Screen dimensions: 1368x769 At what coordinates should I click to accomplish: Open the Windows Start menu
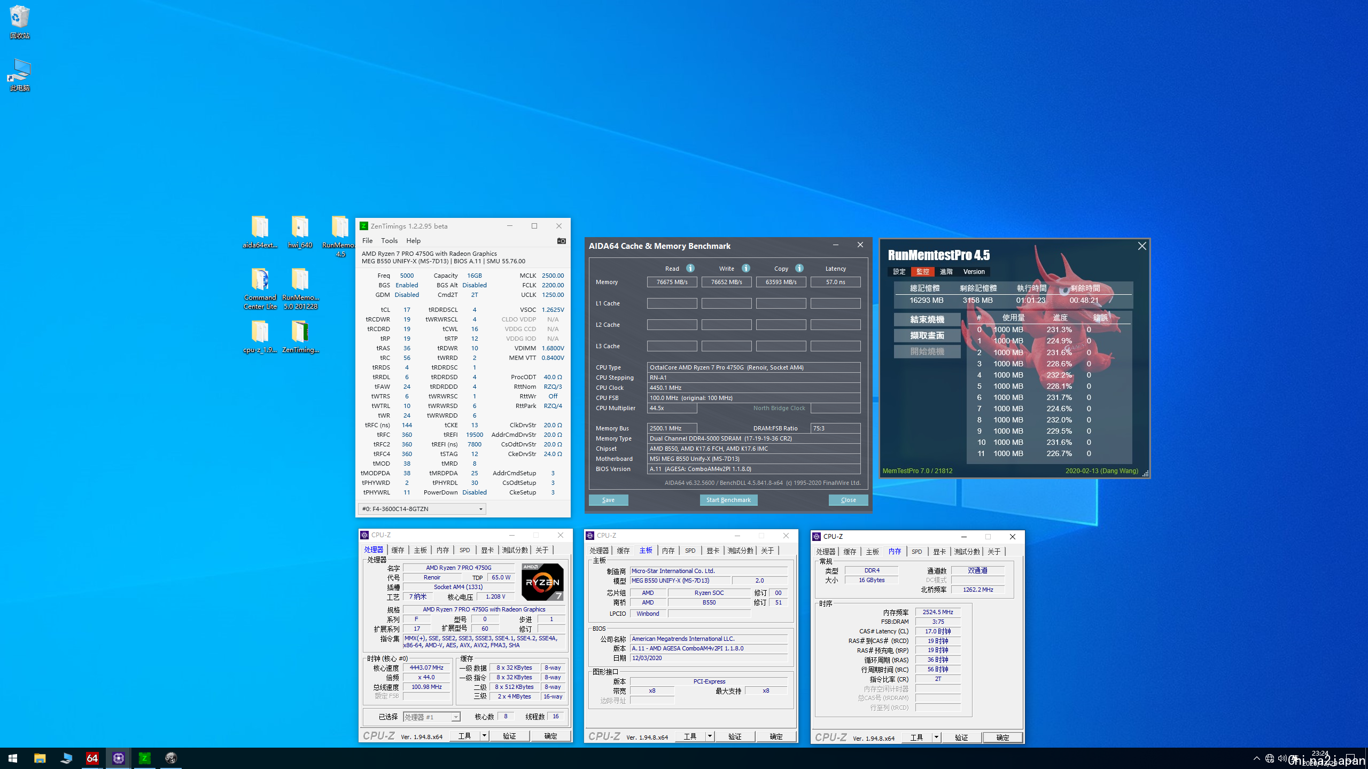13,758
